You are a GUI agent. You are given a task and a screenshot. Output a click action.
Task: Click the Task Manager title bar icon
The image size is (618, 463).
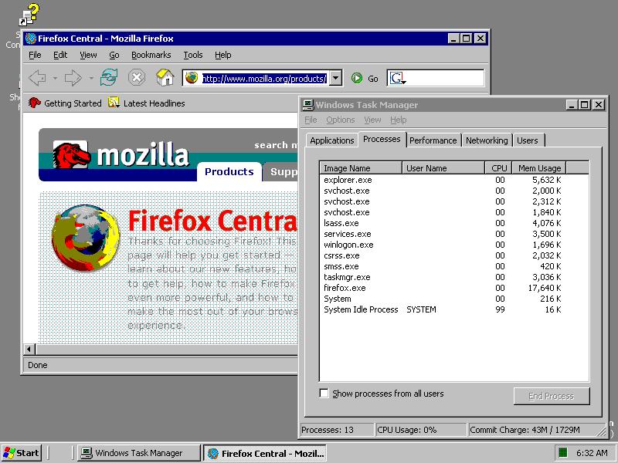click(x=307, y=105)
